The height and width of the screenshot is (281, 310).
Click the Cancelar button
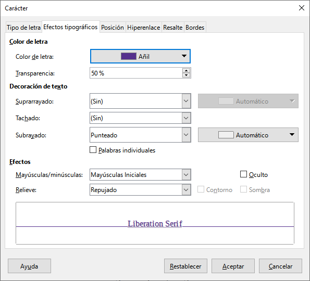280,266
